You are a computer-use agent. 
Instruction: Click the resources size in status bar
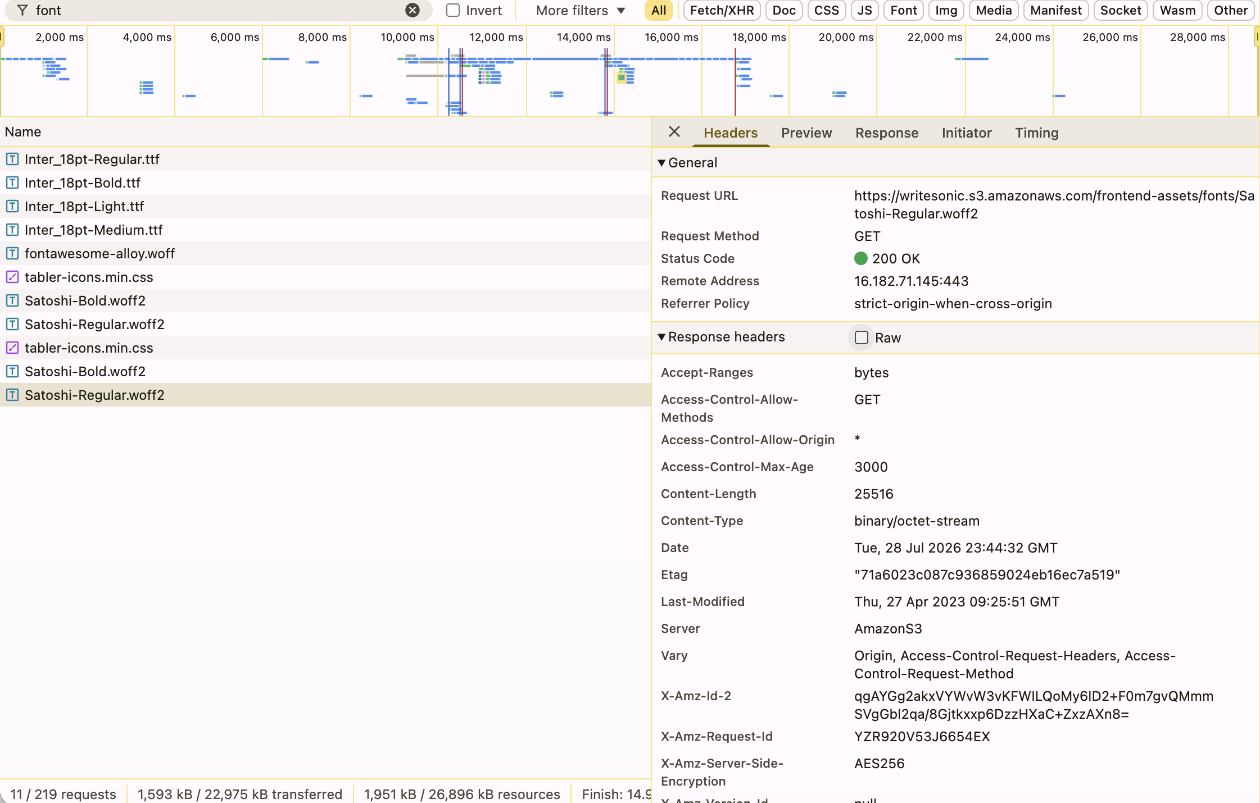click(462, 794)
